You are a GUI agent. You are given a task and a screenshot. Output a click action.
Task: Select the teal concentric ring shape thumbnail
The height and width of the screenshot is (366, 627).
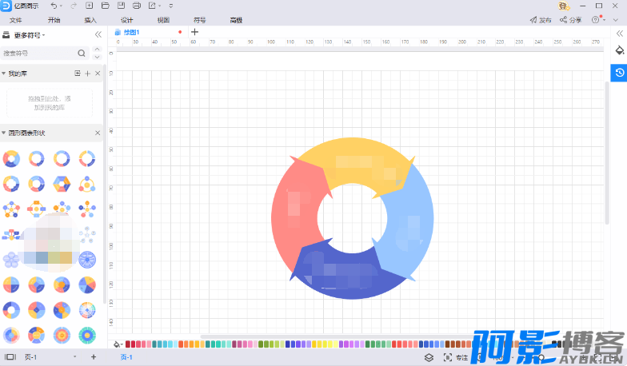point(86,336)
